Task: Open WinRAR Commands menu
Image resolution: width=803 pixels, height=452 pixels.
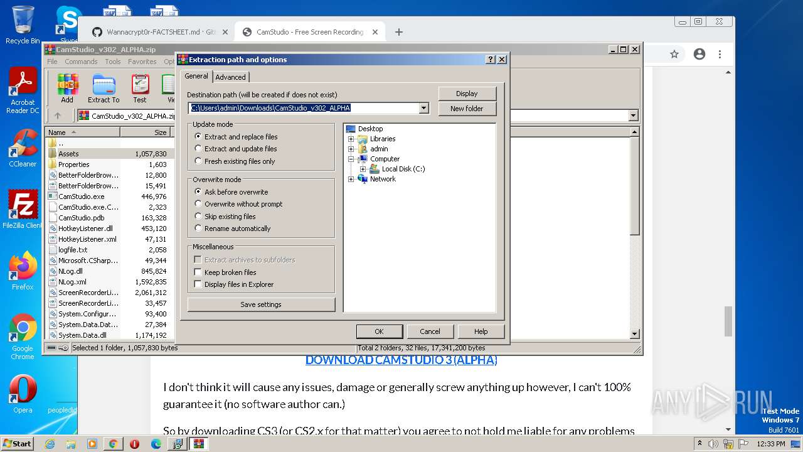Action: (x=81, y=62)
